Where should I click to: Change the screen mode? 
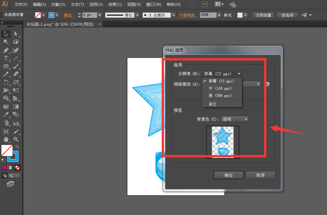click(x=10, y=184)
